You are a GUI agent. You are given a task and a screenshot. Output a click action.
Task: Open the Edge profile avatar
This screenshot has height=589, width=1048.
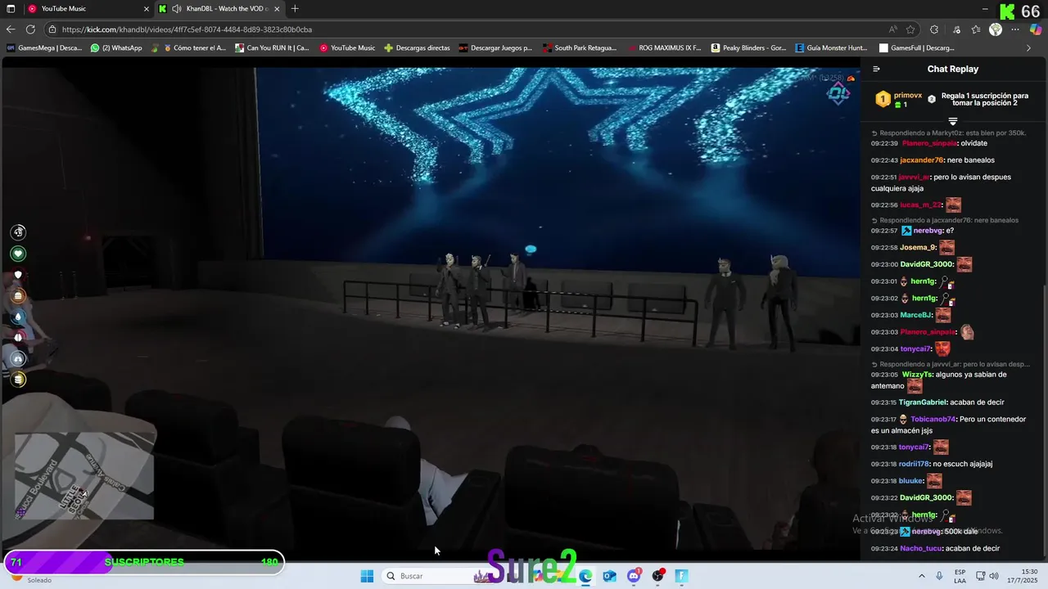point(996,29)
